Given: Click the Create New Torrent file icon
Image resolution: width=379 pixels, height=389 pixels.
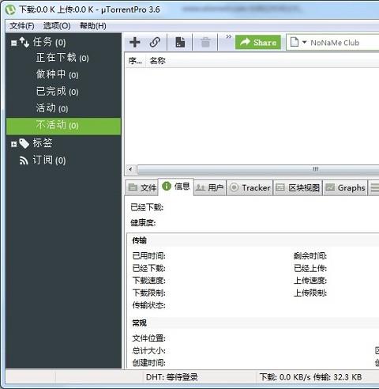Looking at the screenshot, I should pyautogui.click(x=180, y=42).
